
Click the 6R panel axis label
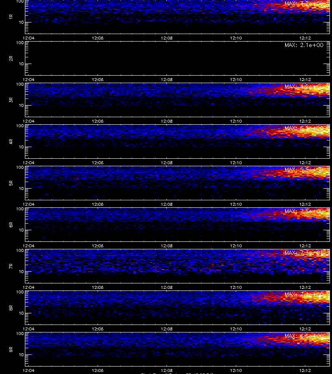(x=11, y=224)
